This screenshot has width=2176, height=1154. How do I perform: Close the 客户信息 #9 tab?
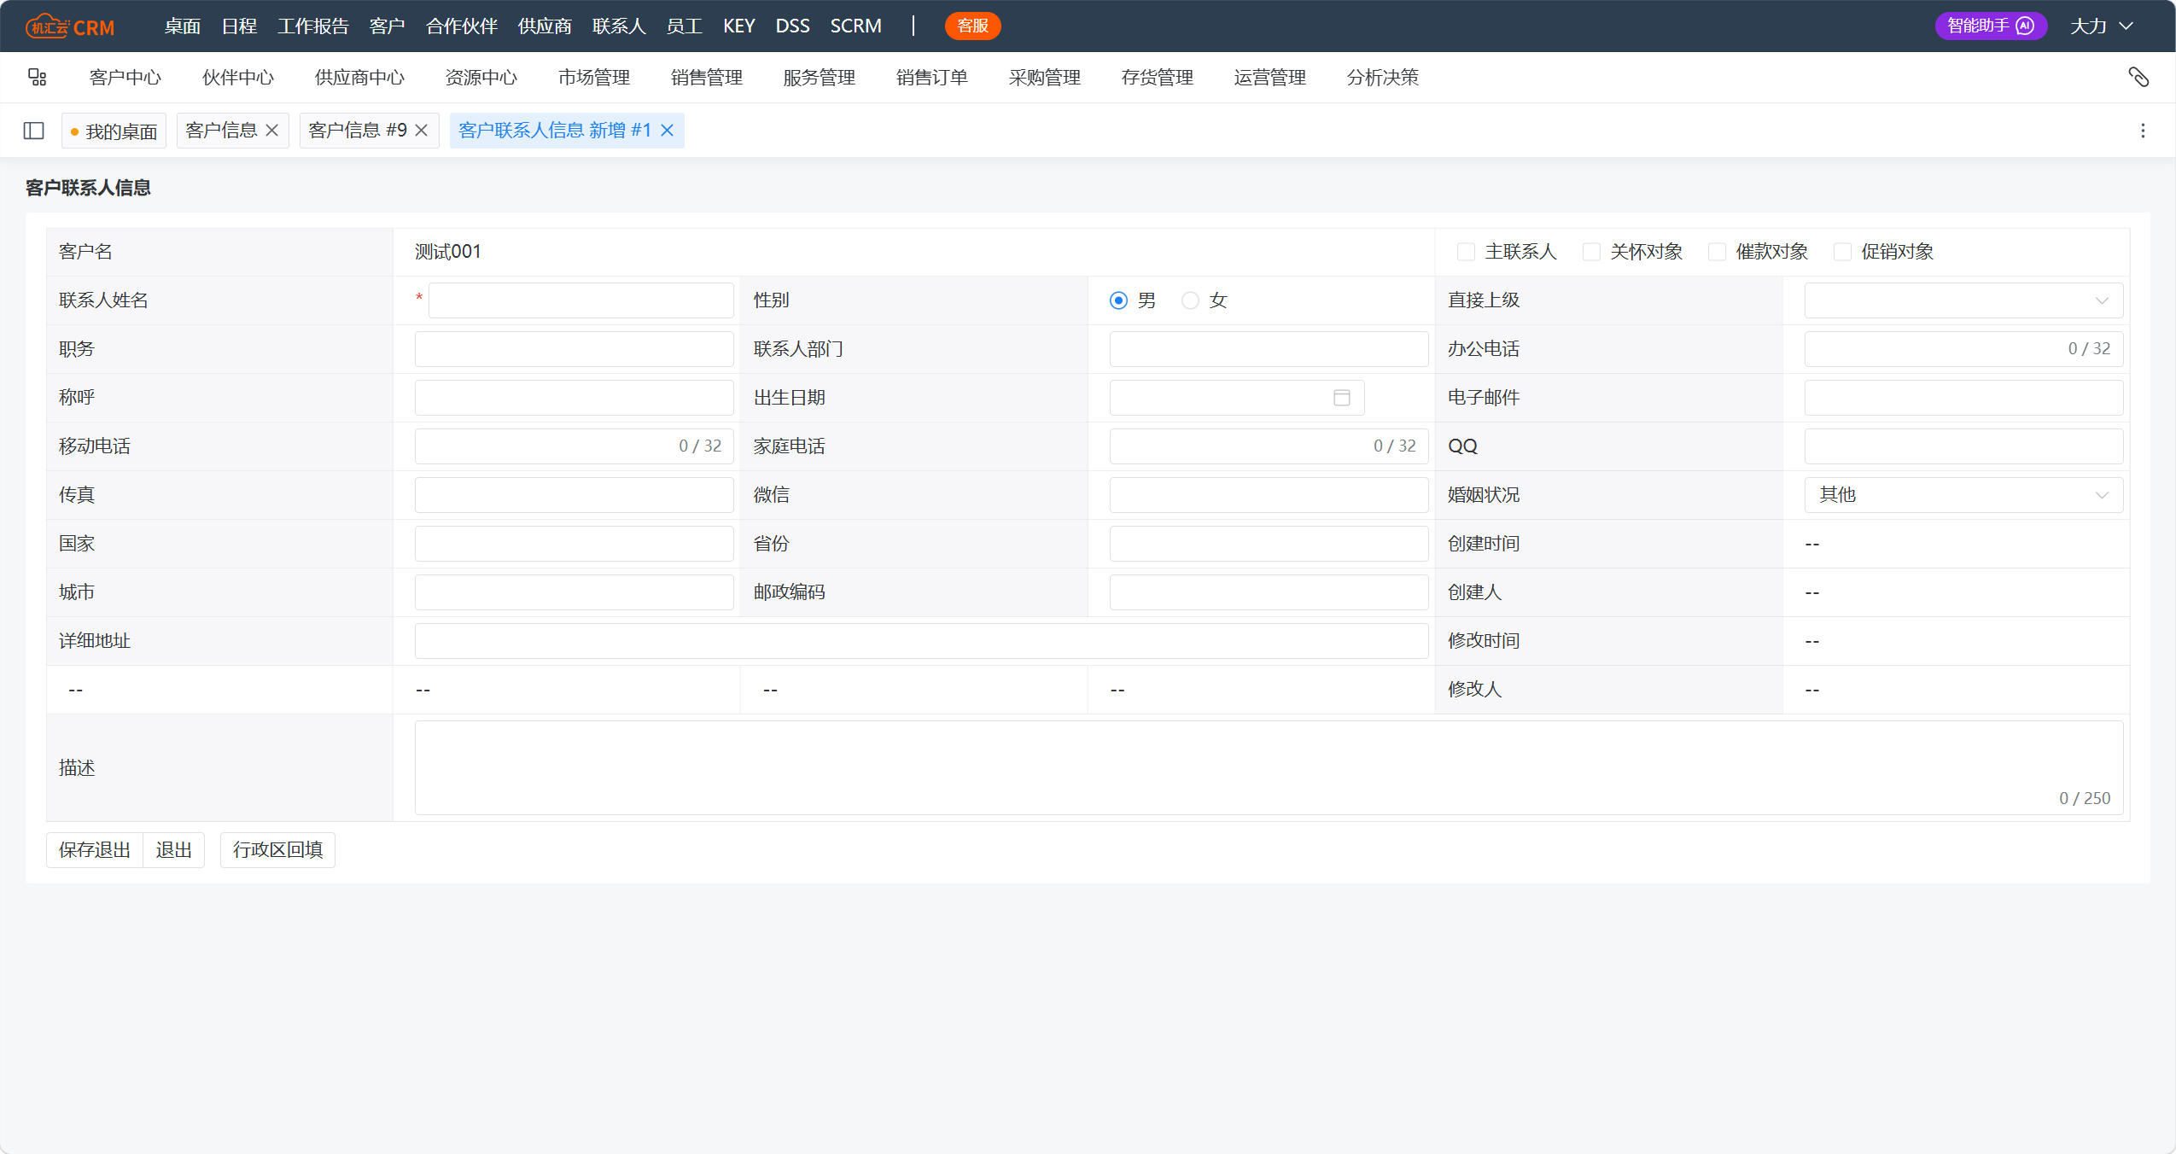[x=422, y=131]
